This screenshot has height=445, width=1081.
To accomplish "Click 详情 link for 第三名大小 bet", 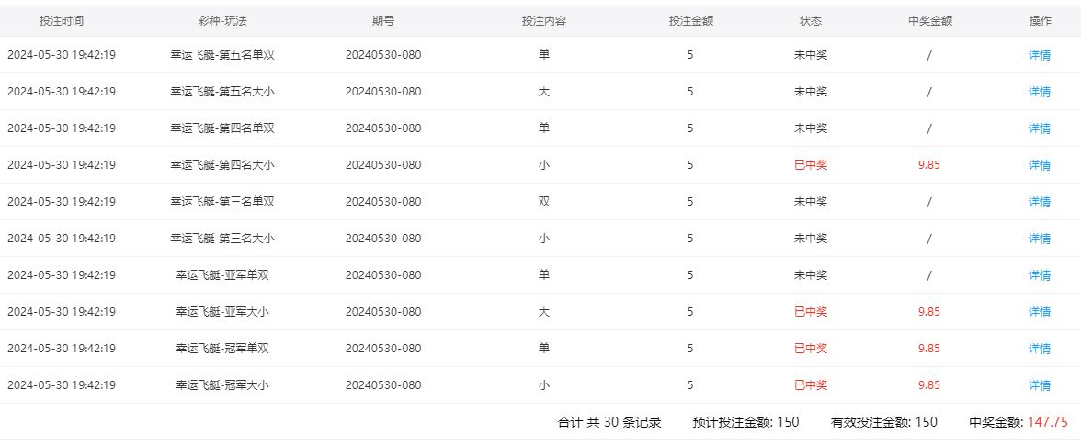I will coord(1039,239).
